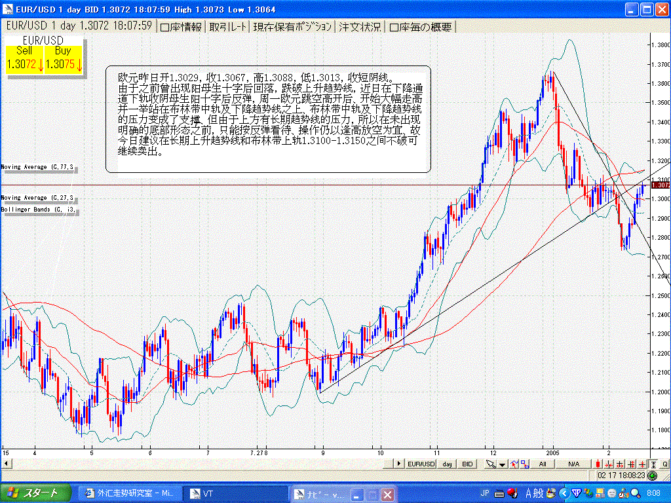Select the arrow cursor tool
Viewport: 671px width, 503px height.
(x=491, y=464)
